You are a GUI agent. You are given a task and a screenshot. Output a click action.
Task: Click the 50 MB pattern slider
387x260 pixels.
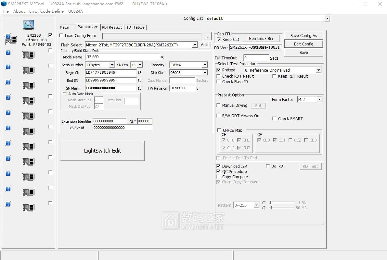coord(281,208)
